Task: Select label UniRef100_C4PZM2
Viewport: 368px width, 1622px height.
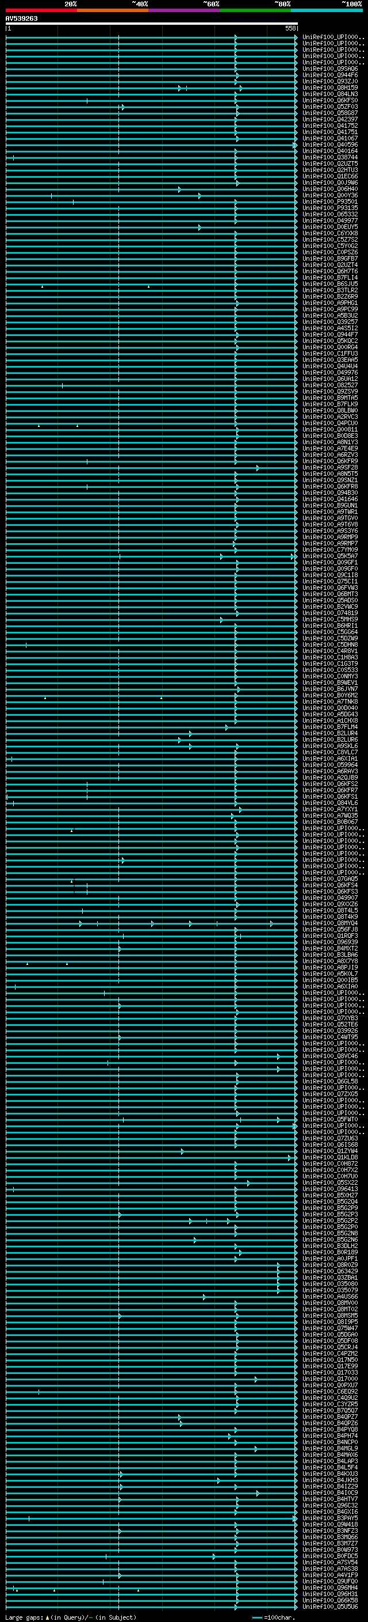Action: pyautogui.click(x=329, y=1353)
